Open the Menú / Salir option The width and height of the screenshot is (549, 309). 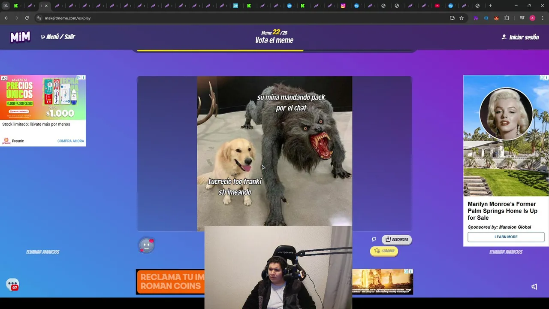pos(58,37)
